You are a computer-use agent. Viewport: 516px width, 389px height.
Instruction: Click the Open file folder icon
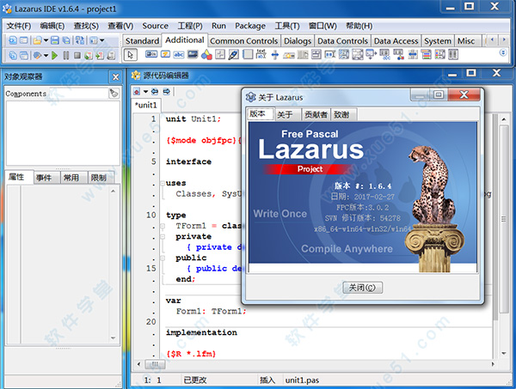click(x=38, y=40)
